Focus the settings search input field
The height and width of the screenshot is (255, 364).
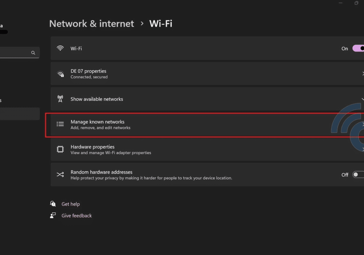[15, 53]
